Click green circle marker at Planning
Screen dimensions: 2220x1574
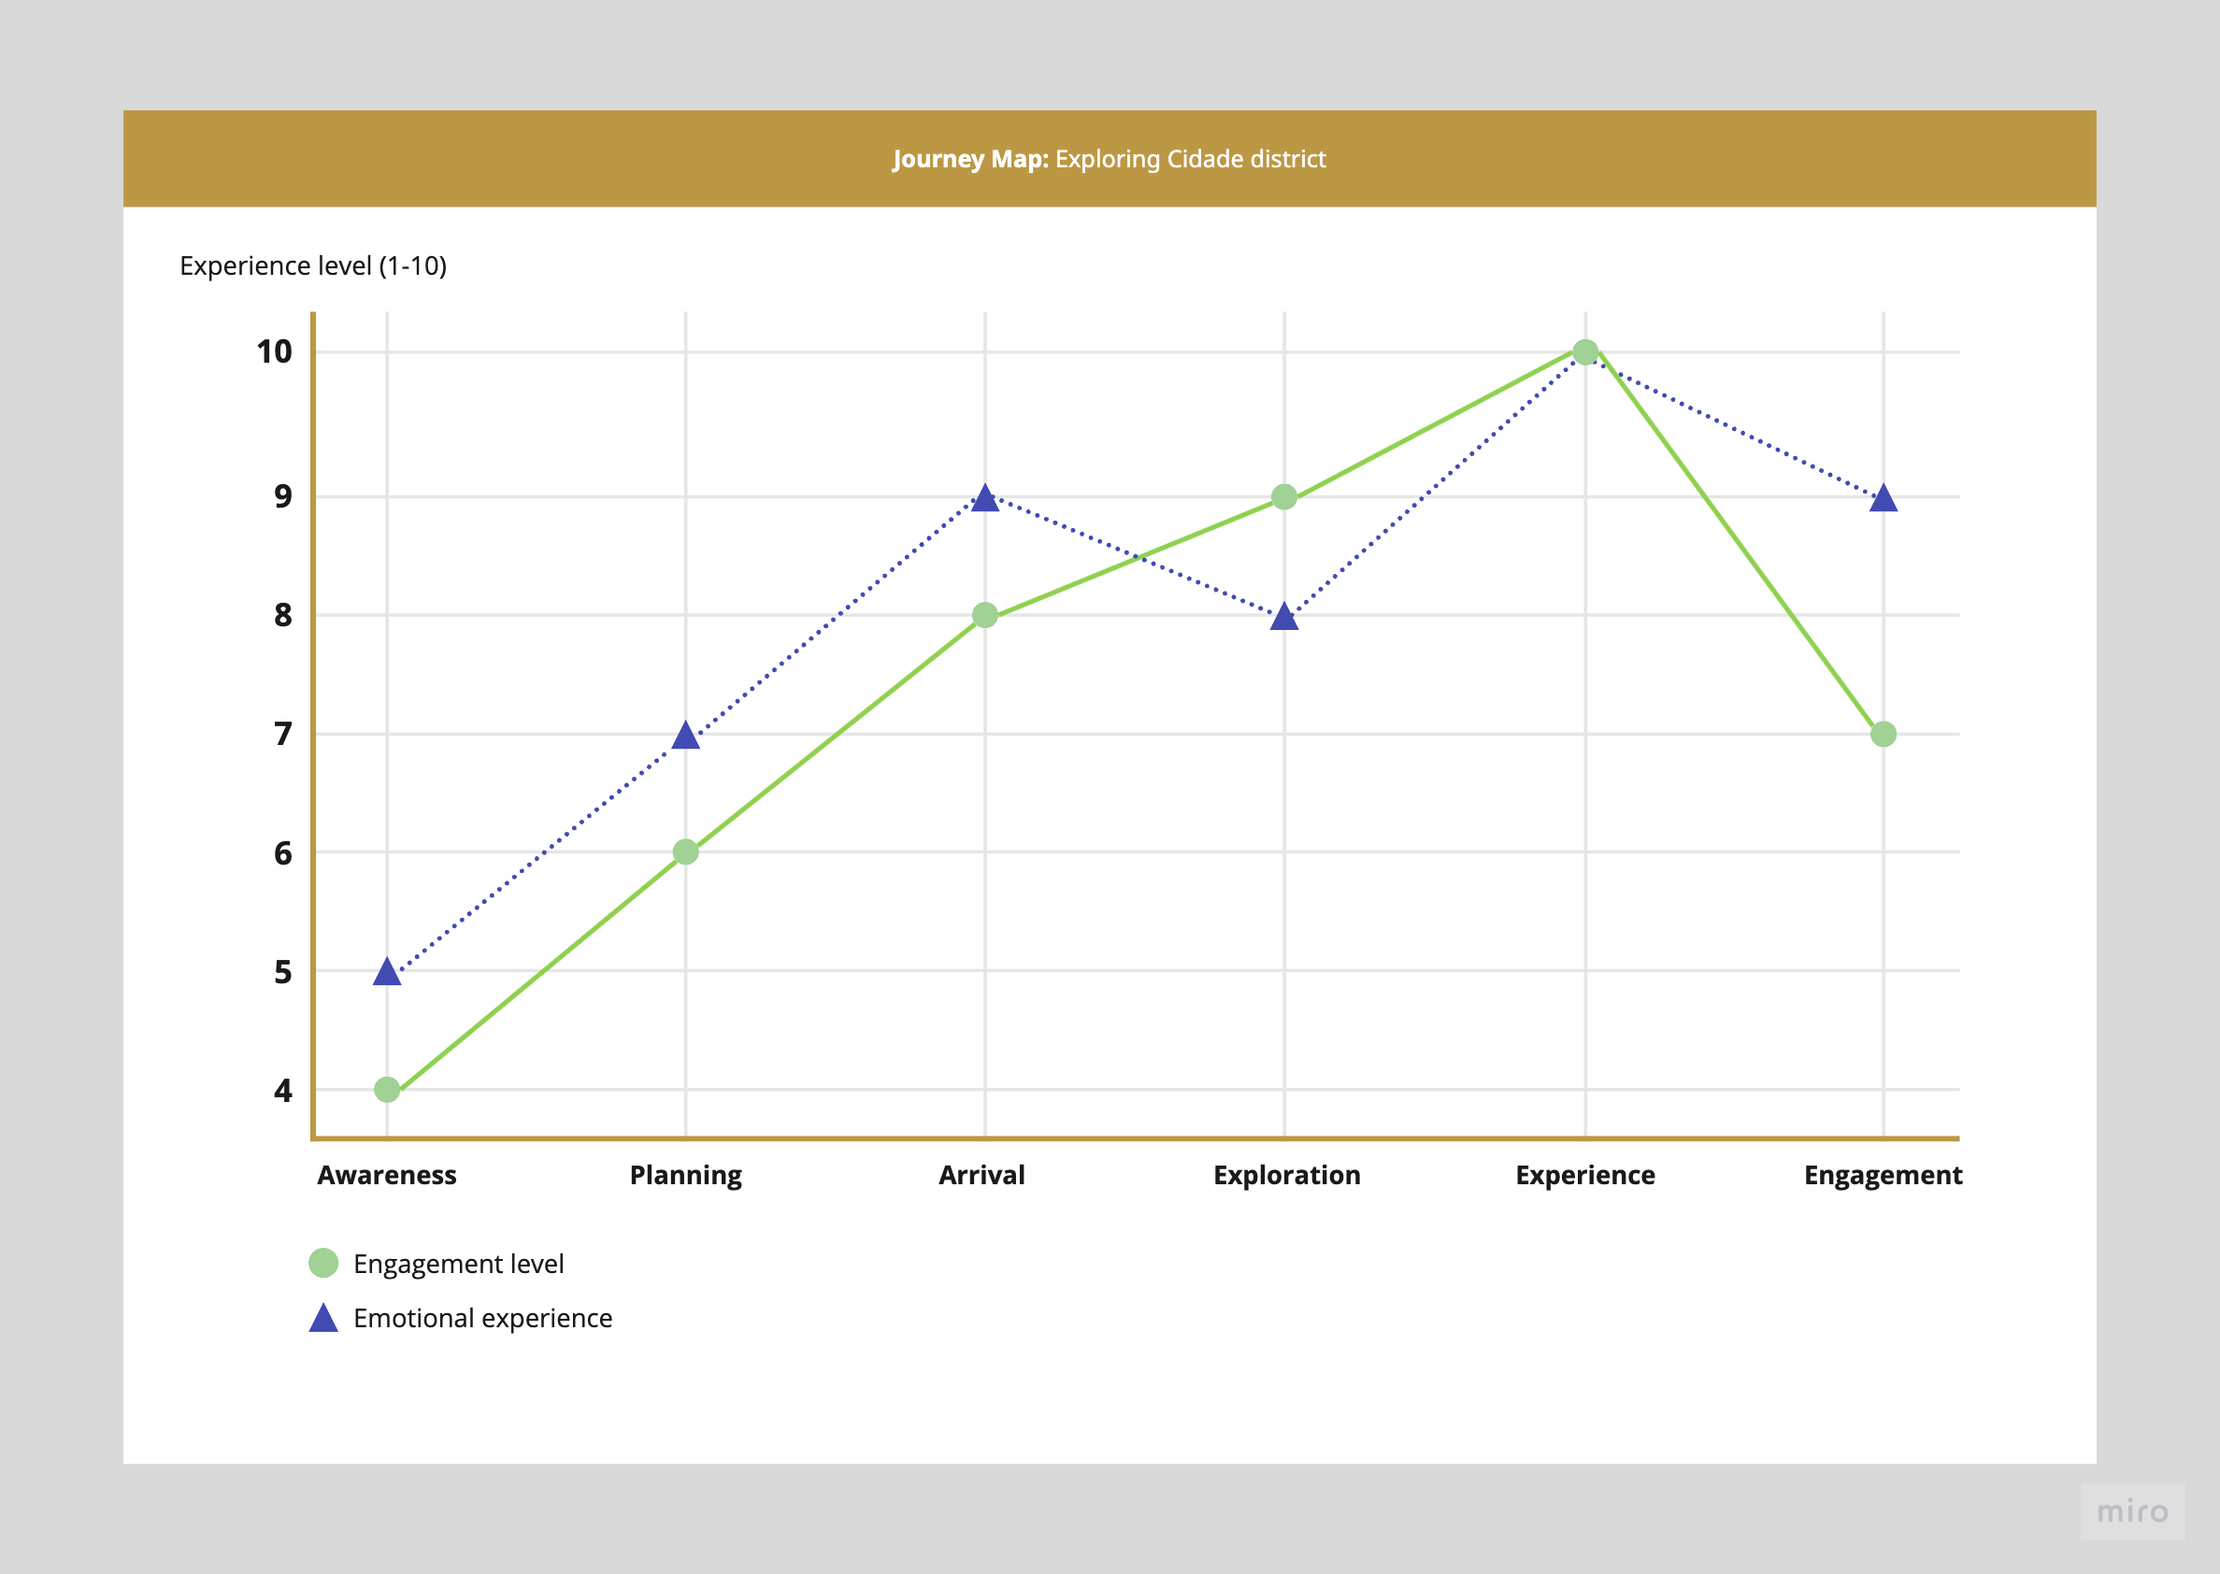685,851
